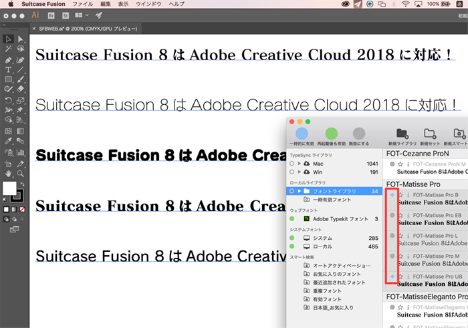Screen dimensions: 468x328
Task: Click the 新規ライブラリ button
Action: click(402, 134)
